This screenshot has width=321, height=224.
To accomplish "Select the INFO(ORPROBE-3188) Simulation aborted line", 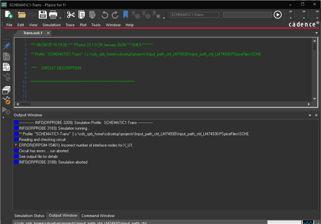I will coord(53,162).
